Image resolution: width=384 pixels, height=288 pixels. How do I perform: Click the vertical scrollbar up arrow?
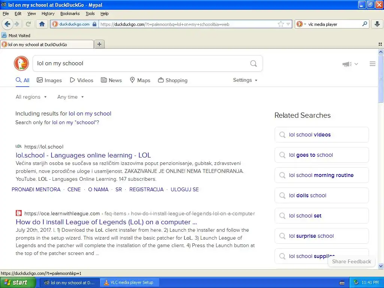[x=381, y=52]
